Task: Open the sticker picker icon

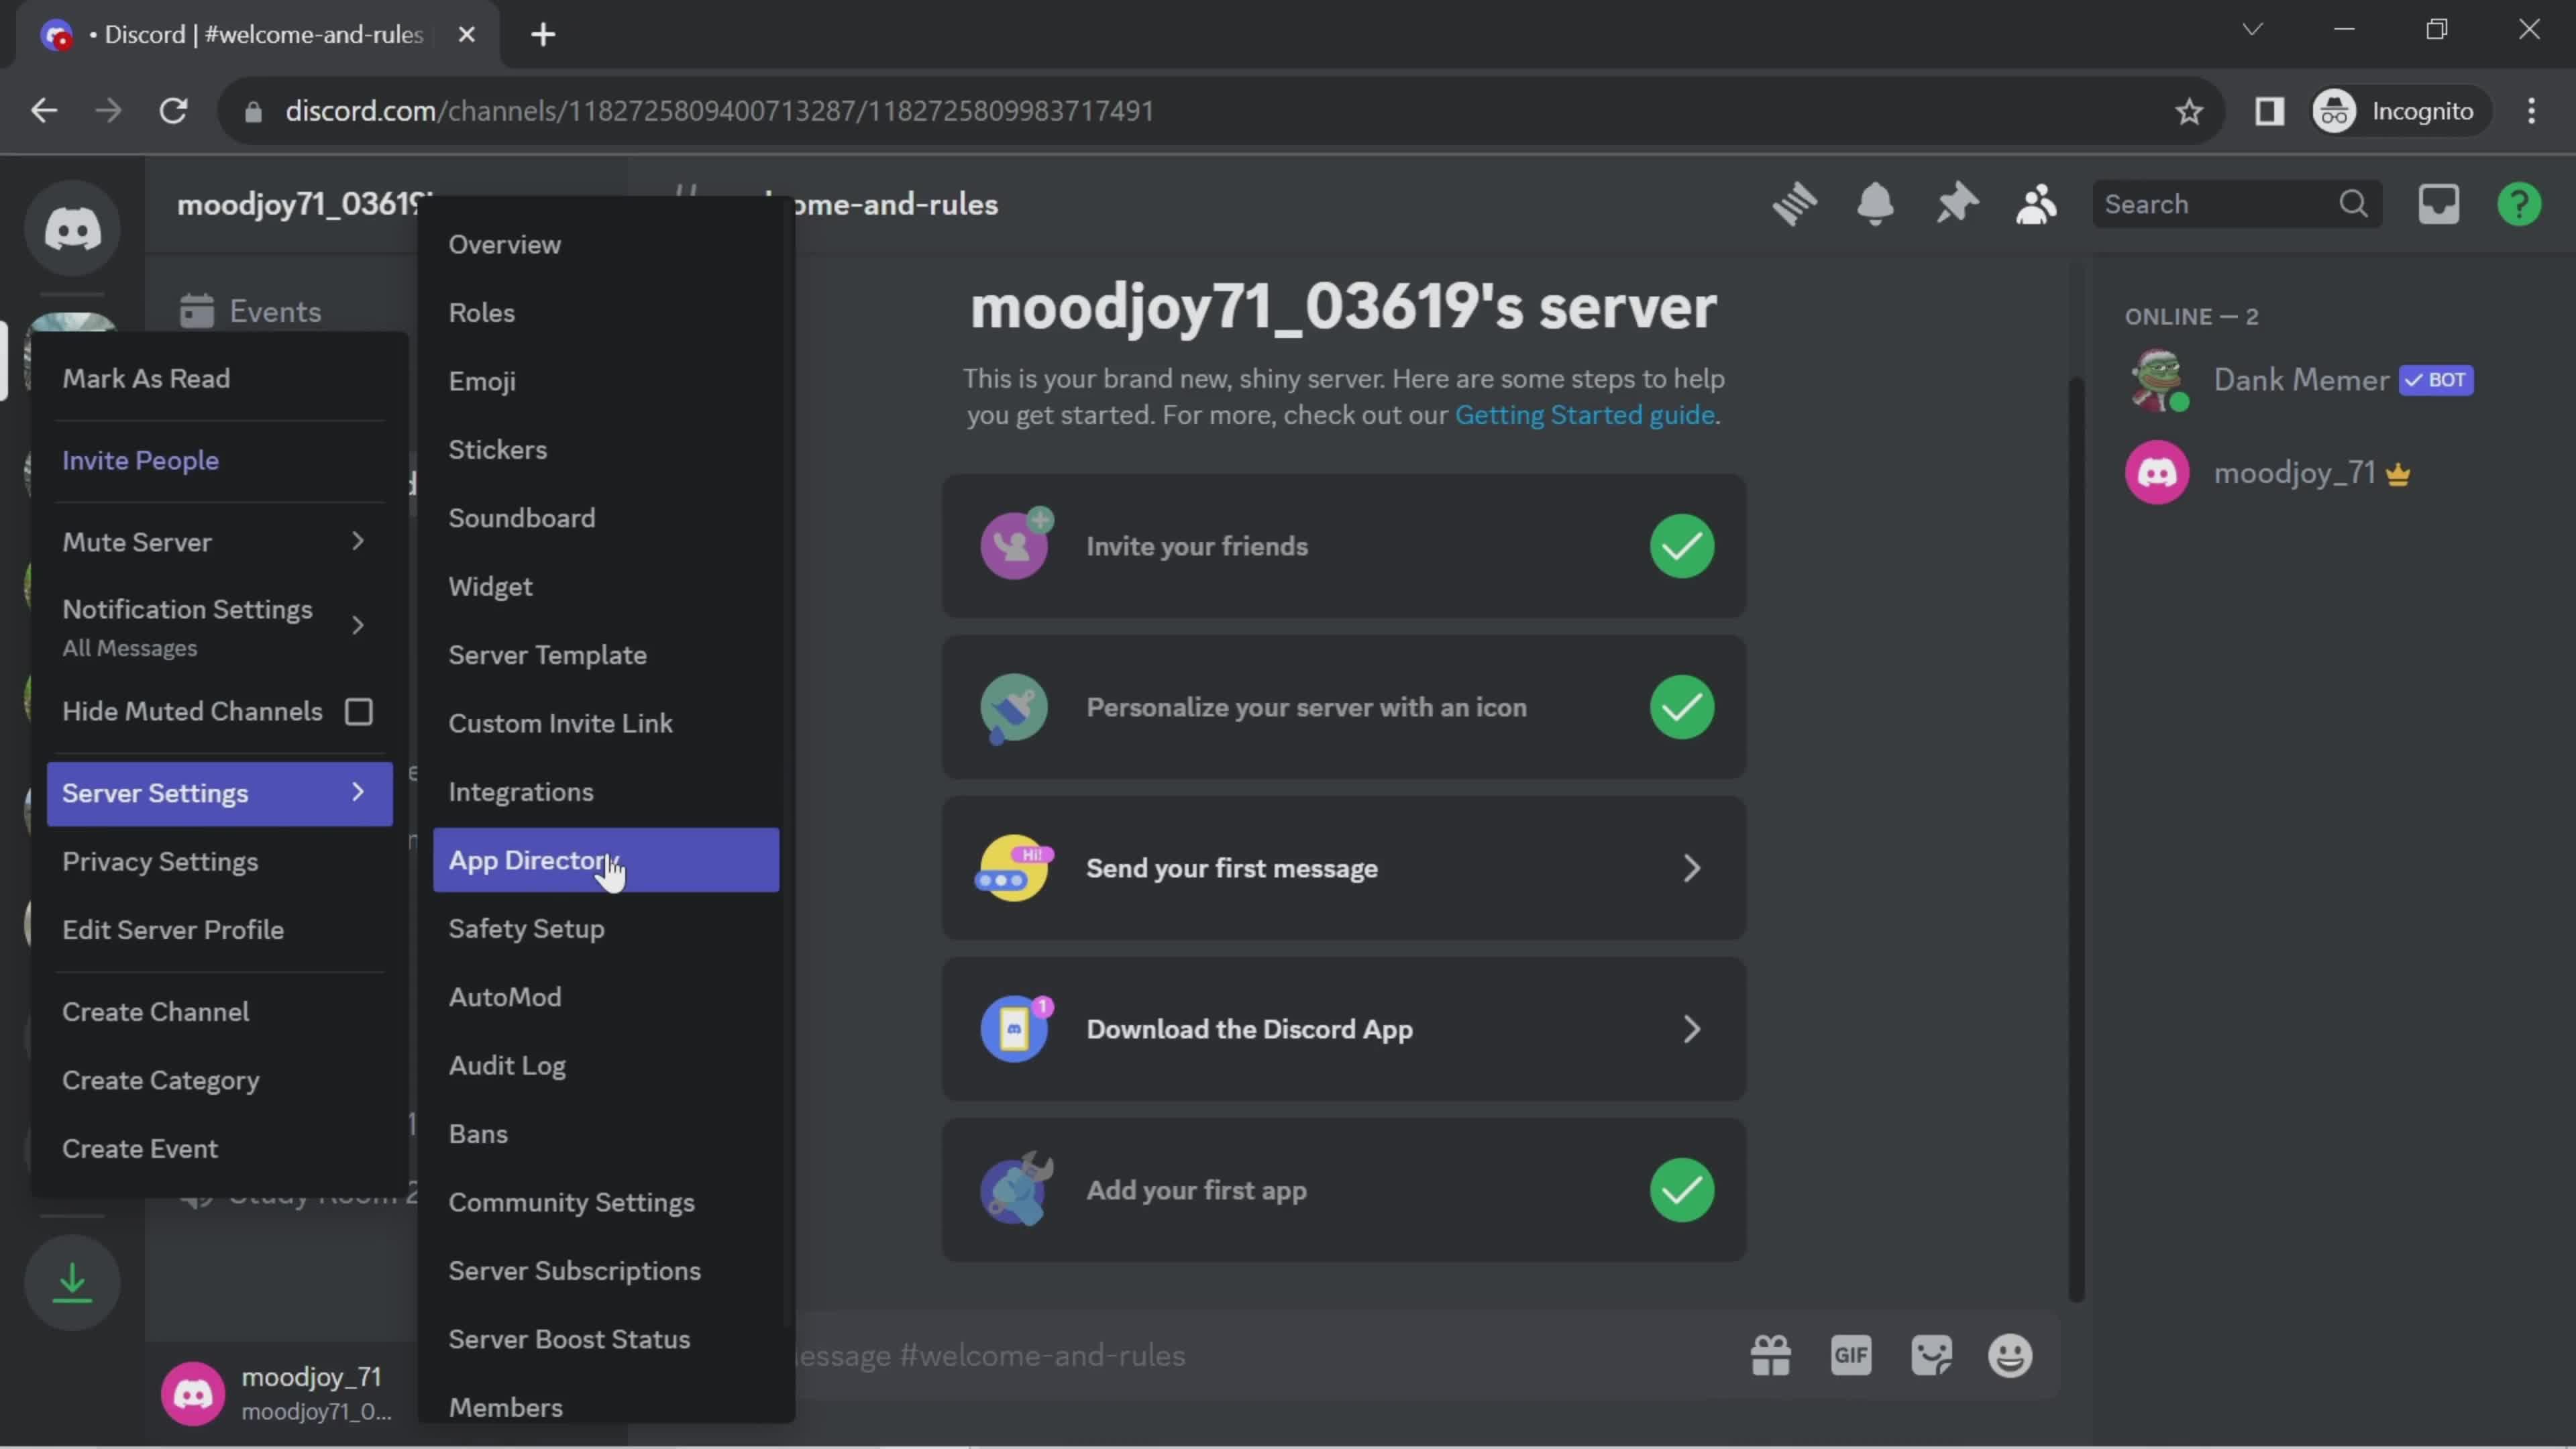Action: tap(1931, 1356)
